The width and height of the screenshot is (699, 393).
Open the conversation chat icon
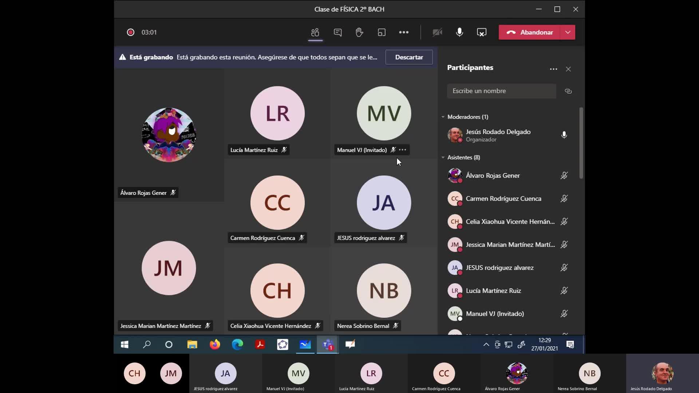337,32
